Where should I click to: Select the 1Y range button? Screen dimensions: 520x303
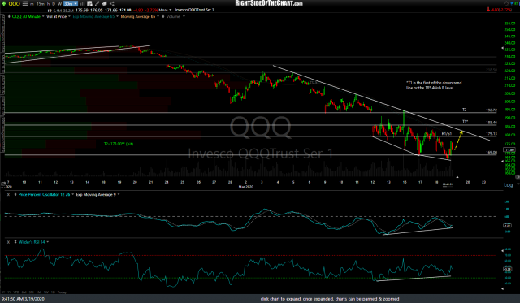(10, 292)
